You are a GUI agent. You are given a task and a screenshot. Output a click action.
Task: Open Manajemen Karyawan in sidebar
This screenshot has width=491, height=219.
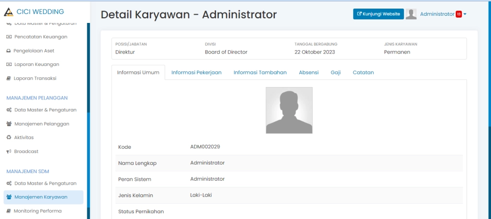click(x=41, y=197)
